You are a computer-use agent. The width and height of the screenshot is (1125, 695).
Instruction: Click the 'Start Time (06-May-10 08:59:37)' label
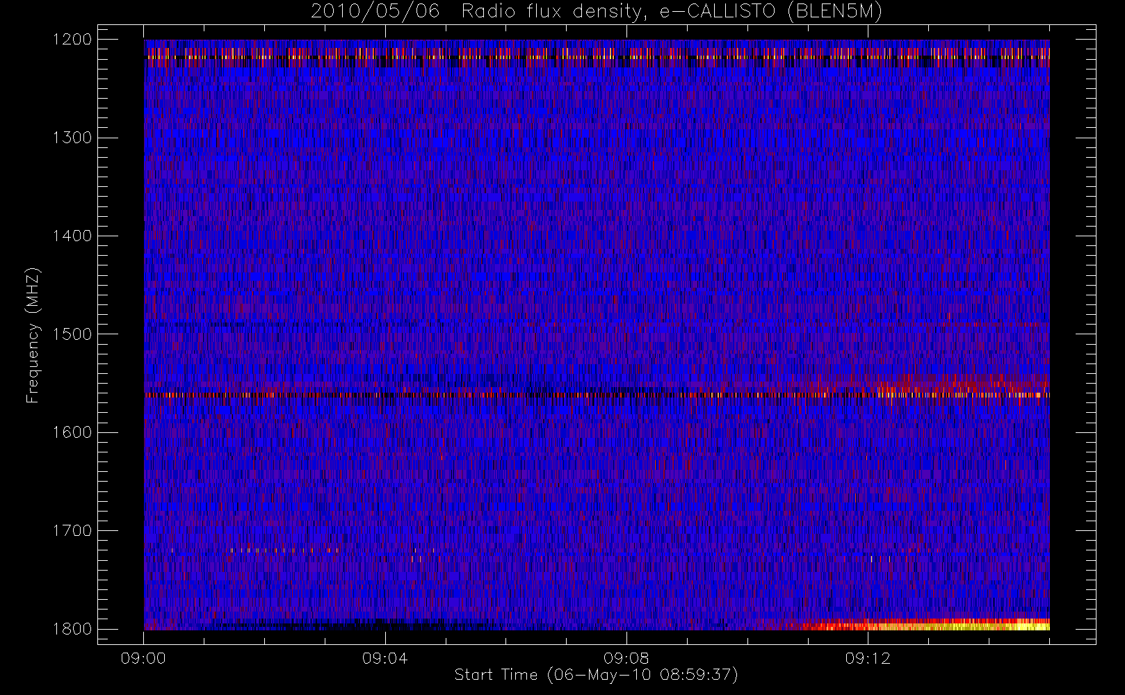point(596,675)
